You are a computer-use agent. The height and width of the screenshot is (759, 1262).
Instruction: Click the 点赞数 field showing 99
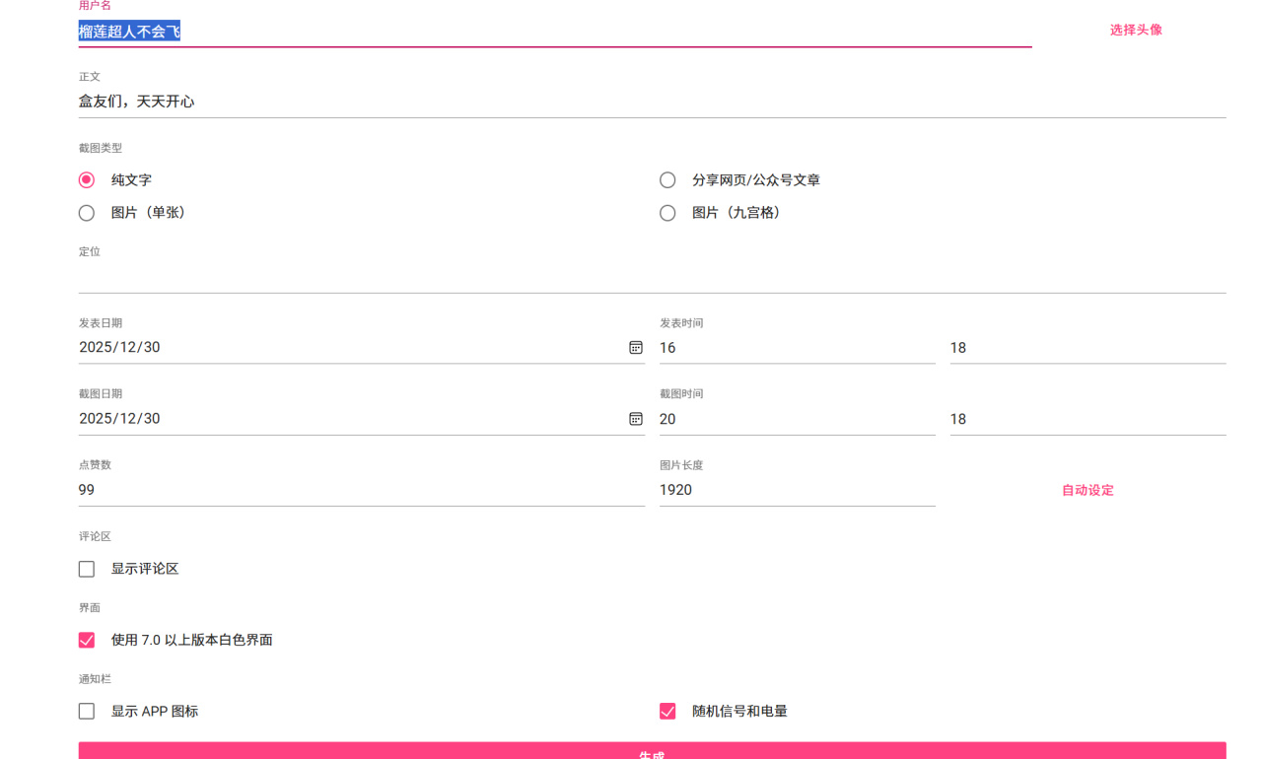coord(361,490)
